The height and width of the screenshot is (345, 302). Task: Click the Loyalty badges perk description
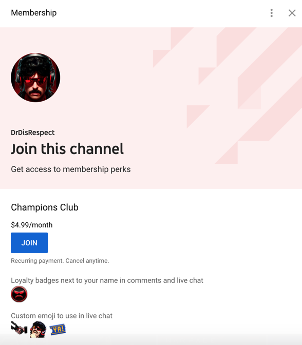tap(107, 280)
